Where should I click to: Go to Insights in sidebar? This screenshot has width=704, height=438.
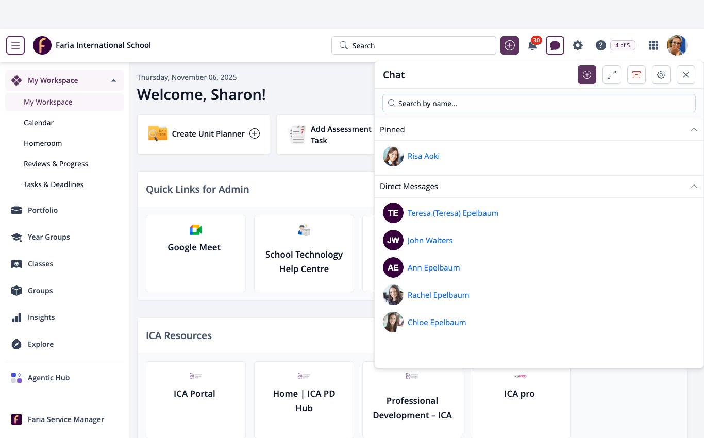coord(41,317)
